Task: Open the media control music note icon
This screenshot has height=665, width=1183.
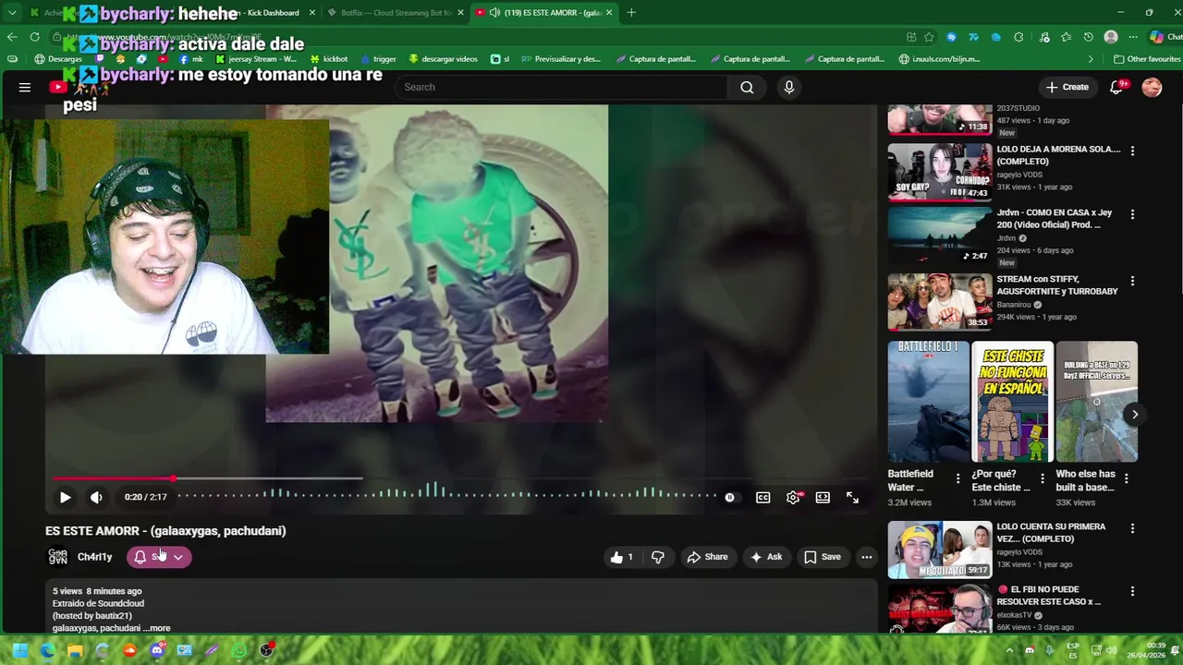Action: [x=1043, y=37]
